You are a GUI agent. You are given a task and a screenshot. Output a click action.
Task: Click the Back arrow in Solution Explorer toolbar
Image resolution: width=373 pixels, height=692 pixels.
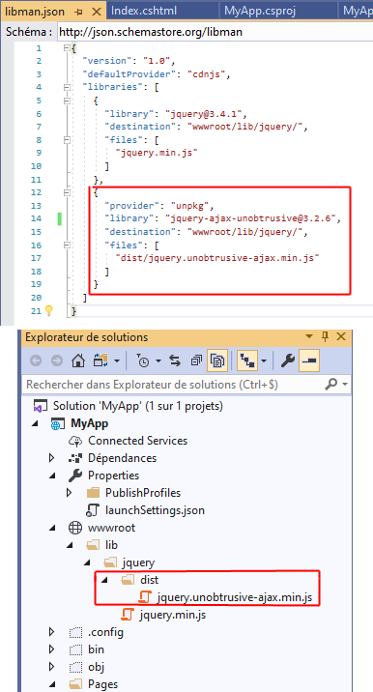pos(36,361)
